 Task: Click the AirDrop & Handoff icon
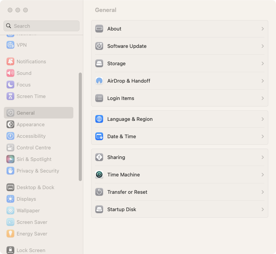click(x=99, y=81)
